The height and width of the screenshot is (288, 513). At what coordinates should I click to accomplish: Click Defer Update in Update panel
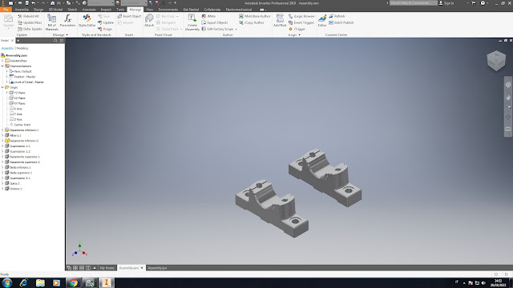click(30, 29)
